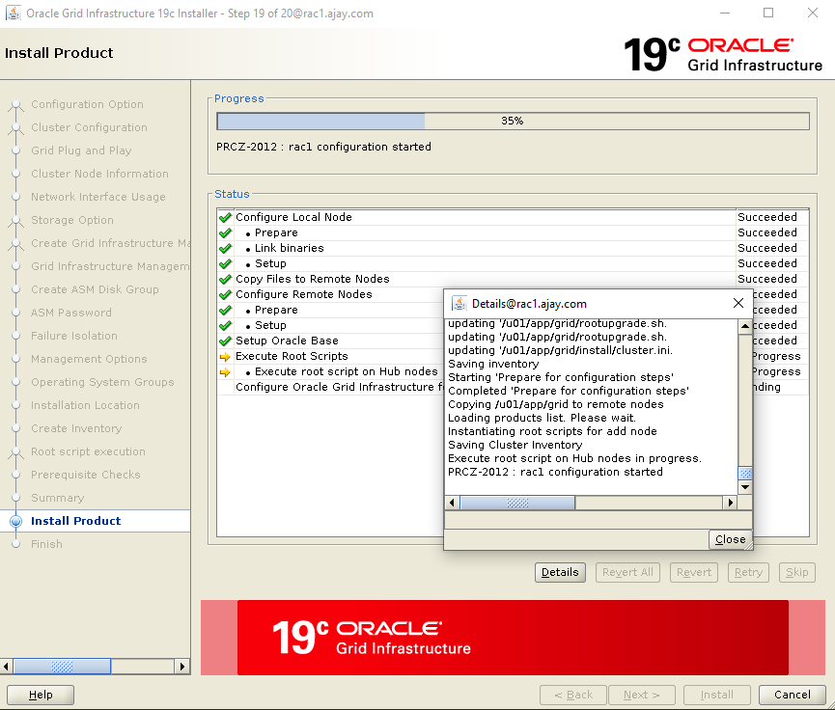The height and width of the screenshot is (710, 835).
Task: Select the Create ASM Disk Group step
Action: [x=95, y=289]
